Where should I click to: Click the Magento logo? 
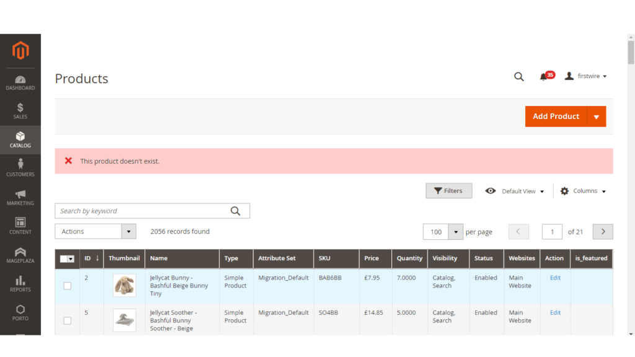pos(20,50)
